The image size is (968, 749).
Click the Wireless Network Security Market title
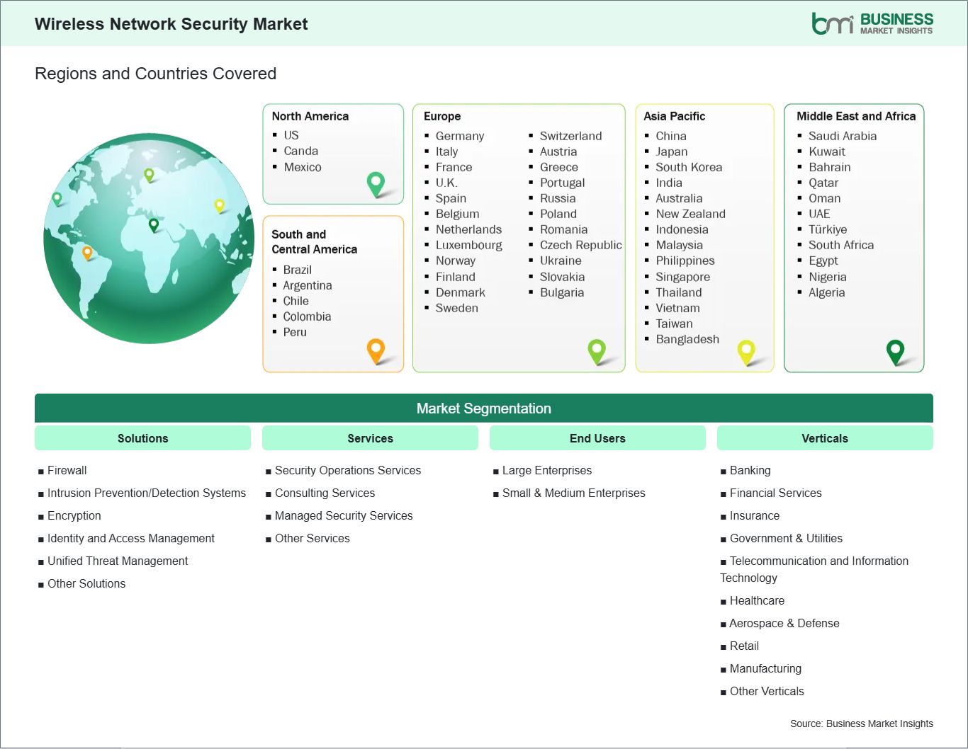coord(171,23)
